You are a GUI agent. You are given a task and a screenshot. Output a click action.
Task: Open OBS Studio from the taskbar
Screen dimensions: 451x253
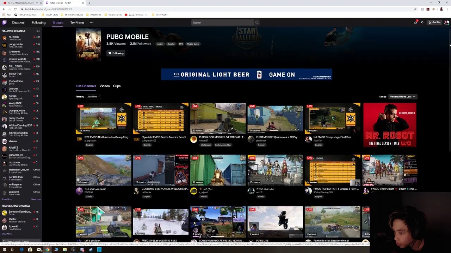pos(73,249)
